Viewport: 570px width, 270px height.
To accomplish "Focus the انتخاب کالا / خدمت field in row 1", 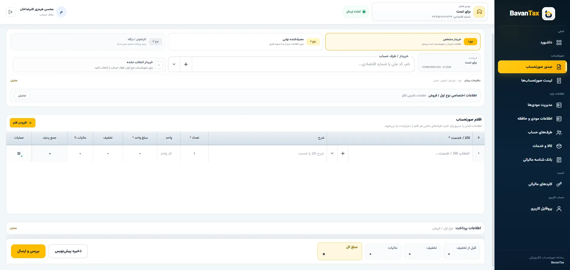I will (x=410, y=153).
